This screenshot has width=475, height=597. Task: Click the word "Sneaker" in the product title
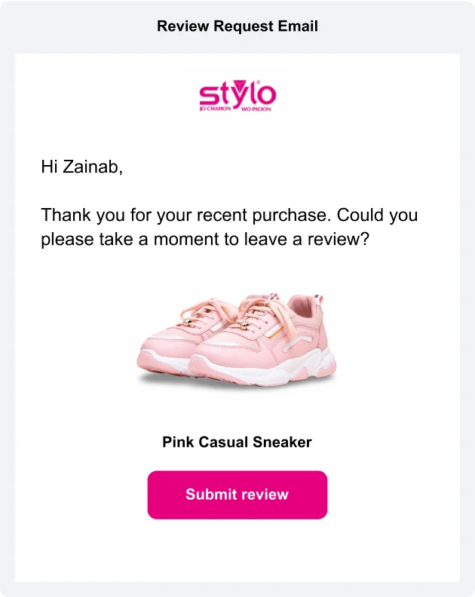[x=283, y=442]
